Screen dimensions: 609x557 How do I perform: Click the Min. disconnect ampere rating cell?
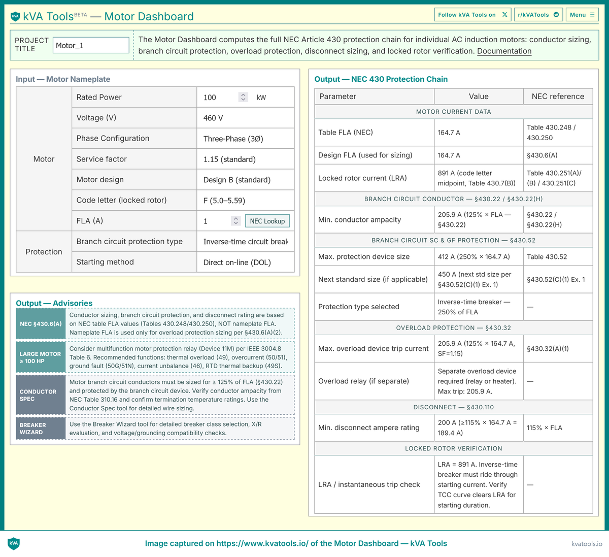375,428
